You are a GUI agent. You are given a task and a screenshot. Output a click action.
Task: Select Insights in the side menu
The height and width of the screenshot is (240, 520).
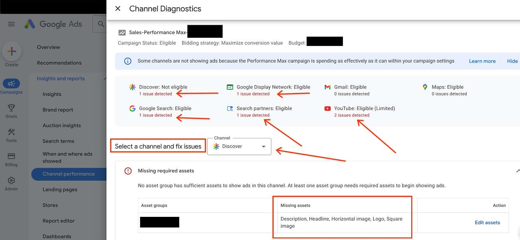pyautogui.click(x=52, y=94)
